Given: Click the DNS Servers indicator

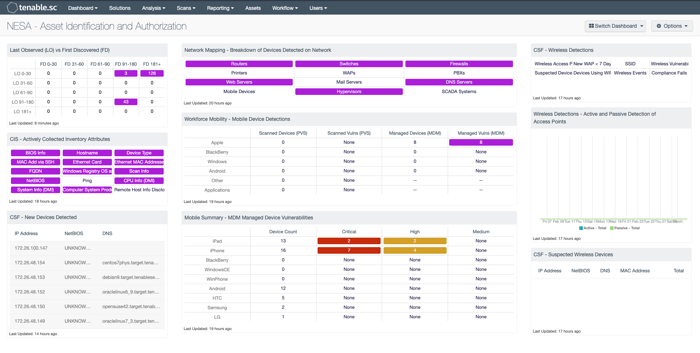Looking at the screenshot, I should [x=459, y=82].
